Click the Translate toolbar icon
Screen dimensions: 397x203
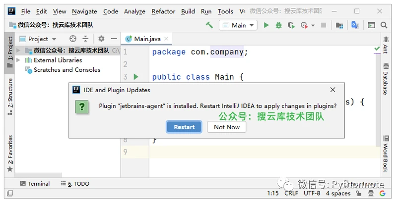(355, 25)
